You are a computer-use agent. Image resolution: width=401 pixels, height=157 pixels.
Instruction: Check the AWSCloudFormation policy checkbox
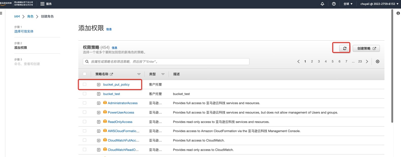[x=84, y=131]
